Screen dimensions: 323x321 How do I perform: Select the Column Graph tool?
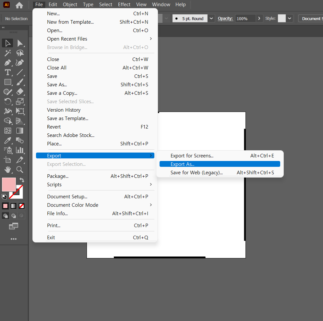(x=20, y=150)
